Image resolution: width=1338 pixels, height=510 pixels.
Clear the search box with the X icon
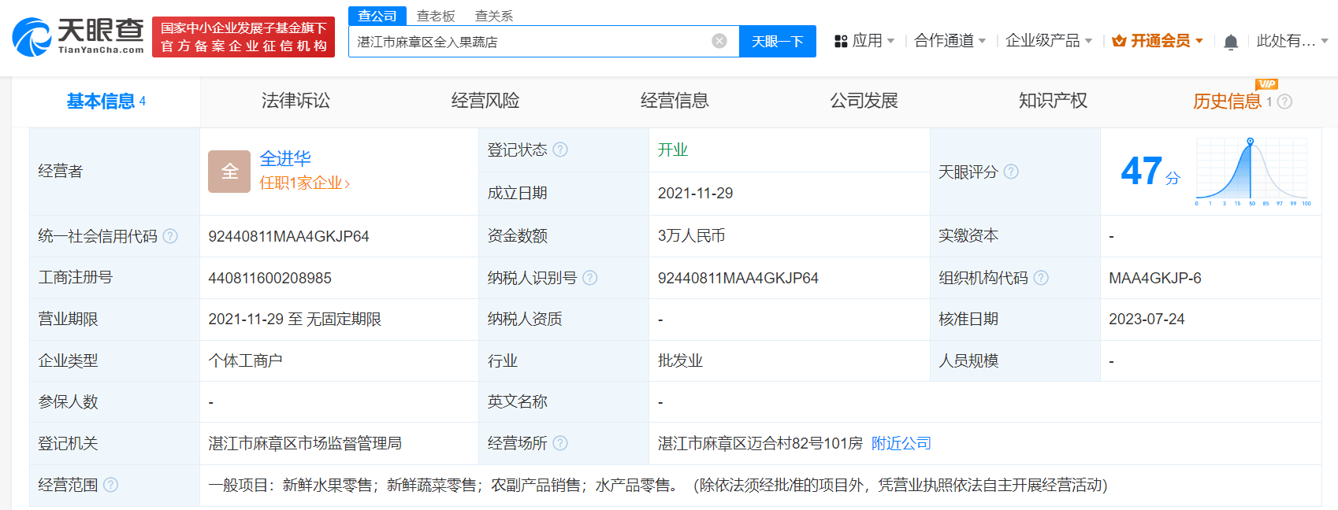[x=719, y=41]
